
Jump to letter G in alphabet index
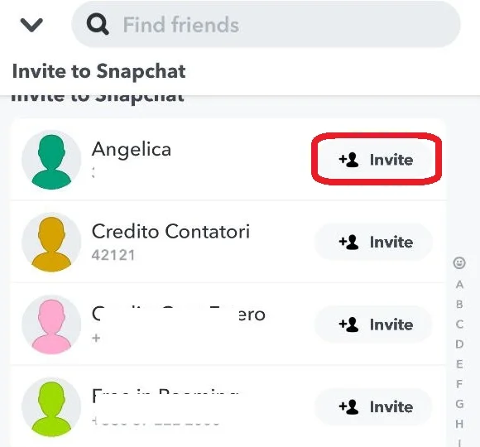pos(459,404)
